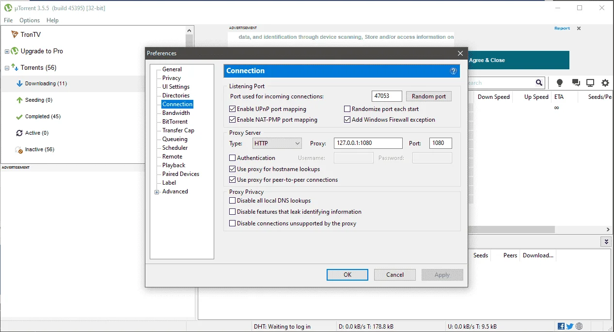Screen dimensions: 614x332
Task: Open settings gear icon in toolbar
Action: [605, 83]
